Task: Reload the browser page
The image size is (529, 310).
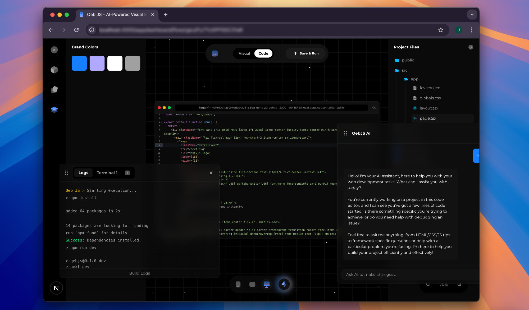Action: click(76, 30)
